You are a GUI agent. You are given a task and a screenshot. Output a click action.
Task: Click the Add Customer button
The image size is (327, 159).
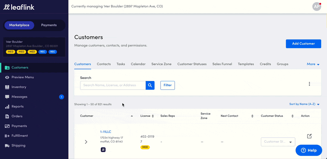303,44
